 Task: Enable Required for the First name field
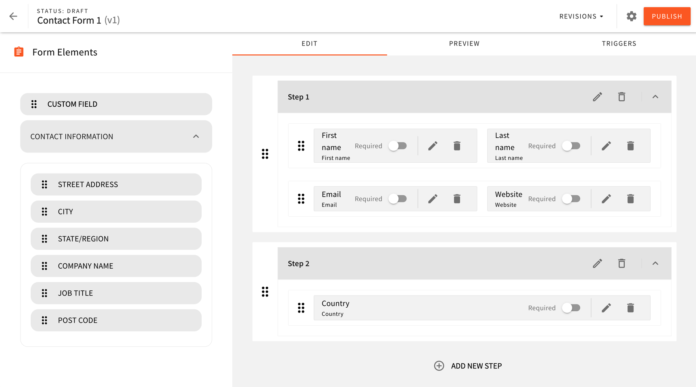[x=398, y=146]
